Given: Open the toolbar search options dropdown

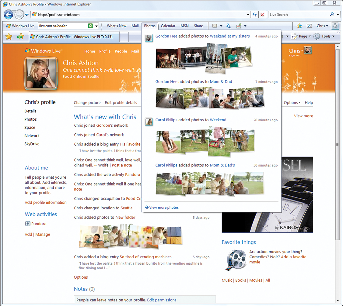Looking at the screenshot, I should point(96,26).
